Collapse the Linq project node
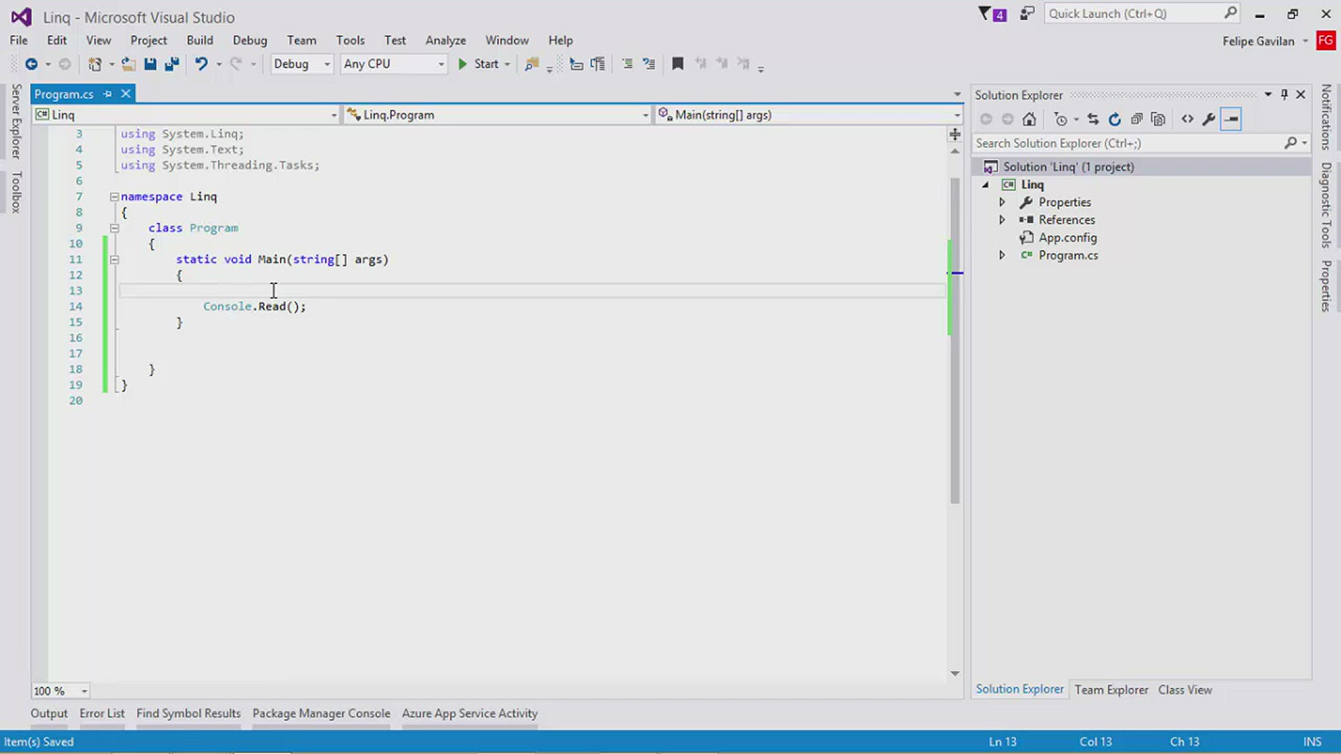 pos(985,185)
